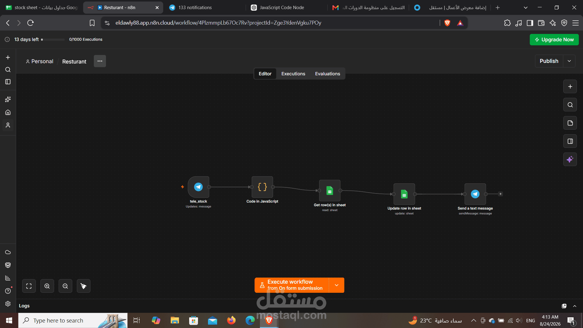Open Brave Shields icon in address bar

tap(447, 23)
